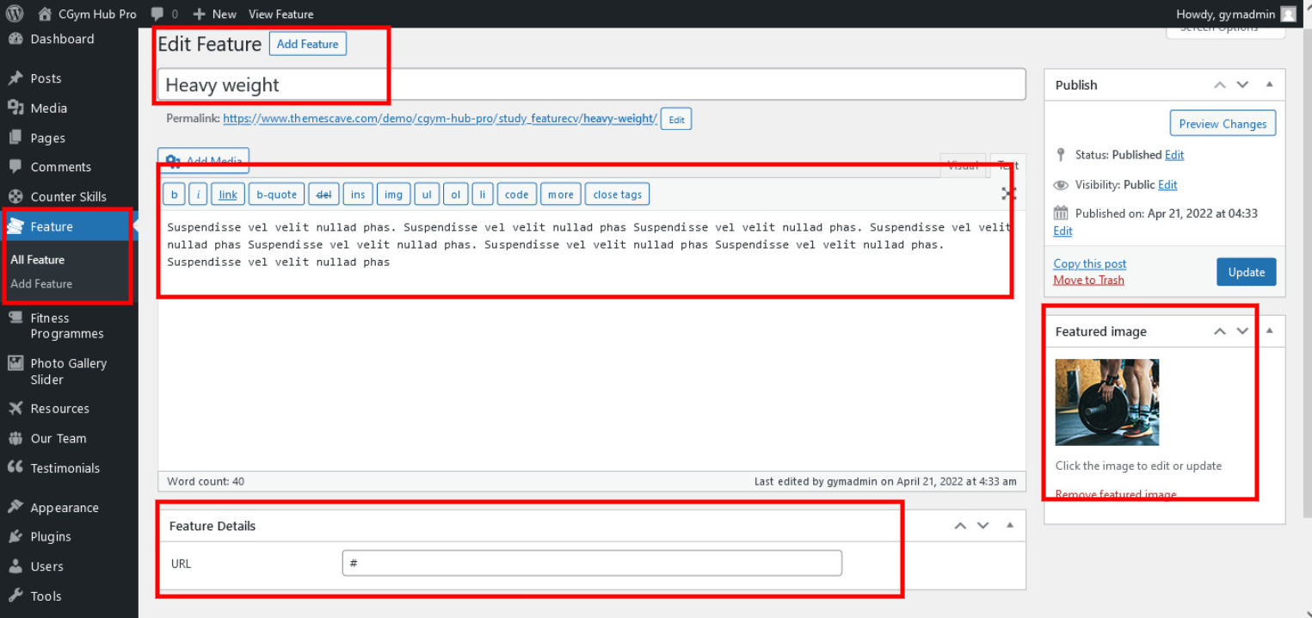
Task: Open Dashboard via its gauge icon
Action: 15,39
